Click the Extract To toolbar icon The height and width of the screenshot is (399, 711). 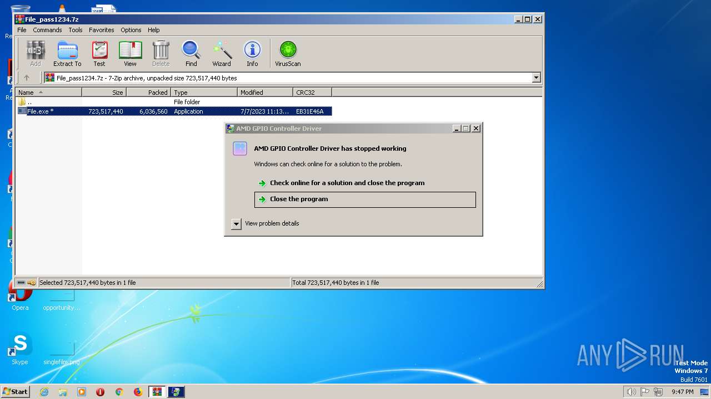(x=67, y=53)
